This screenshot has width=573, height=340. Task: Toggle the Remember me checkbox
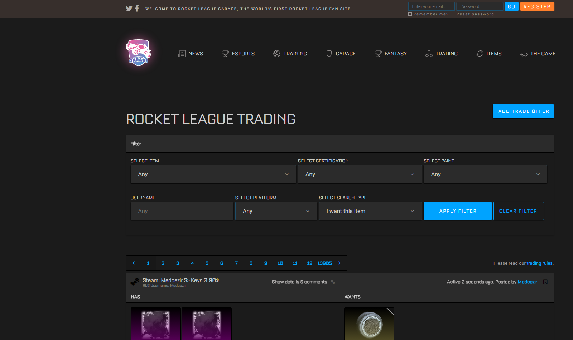(x=410, y=14)
